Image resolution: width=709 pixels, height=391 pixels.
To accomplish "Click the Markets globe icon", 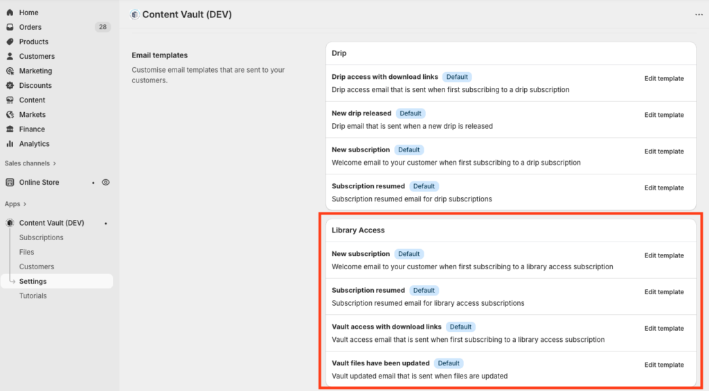I will click(x=10, y=114).
